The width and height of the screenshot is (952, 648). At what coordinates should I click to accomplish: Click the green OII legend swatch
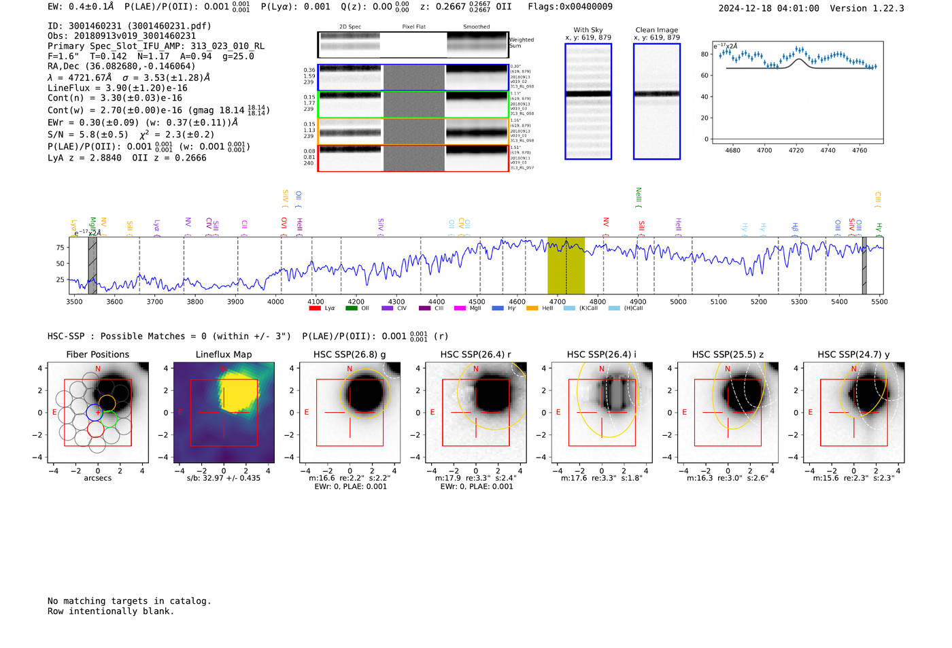coord(351,308)
